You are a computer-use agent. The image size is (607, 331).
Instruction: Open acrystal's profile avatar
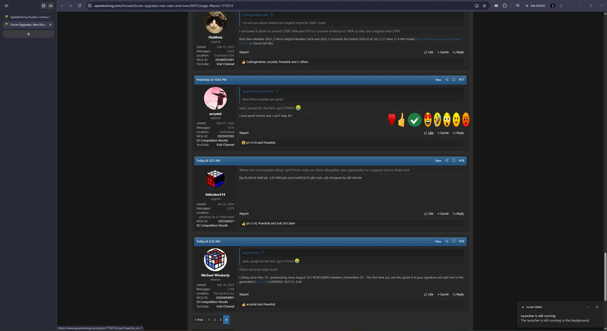tap(215, 98)
